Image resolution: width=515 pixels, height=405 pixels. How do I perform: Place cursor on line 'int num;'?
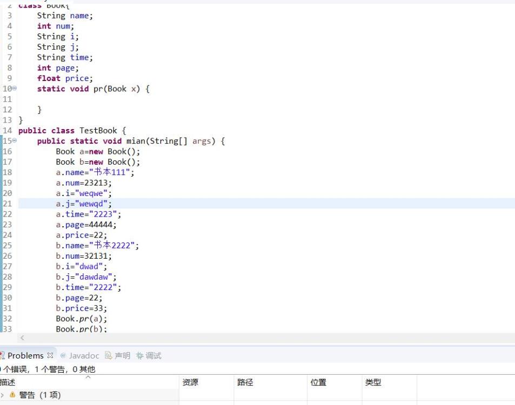coord(56,26)
